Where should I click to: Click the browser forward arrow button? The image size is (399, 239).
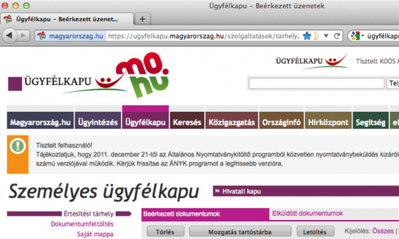point(23,36)
